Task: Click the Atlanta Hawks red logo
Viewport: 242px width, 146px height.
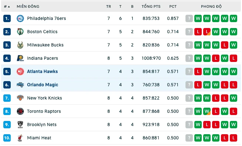Action: [x=20, y=72]
